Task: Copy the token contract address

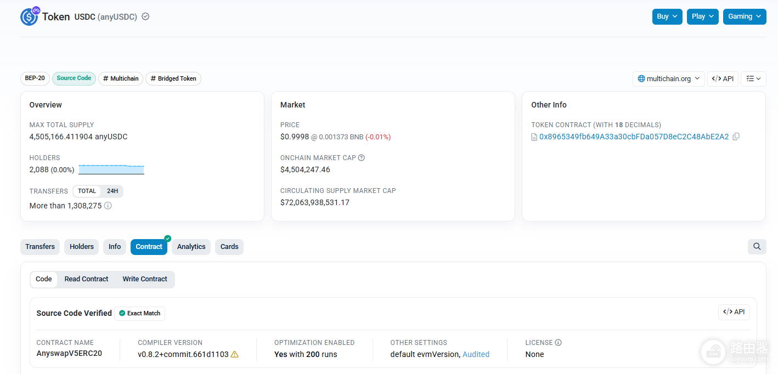Action: (736, 137)
